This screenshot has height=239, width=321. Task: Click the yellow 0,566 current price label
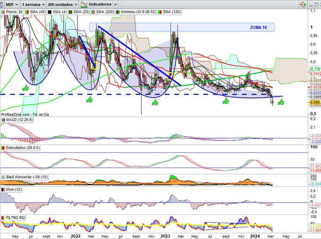315,102
